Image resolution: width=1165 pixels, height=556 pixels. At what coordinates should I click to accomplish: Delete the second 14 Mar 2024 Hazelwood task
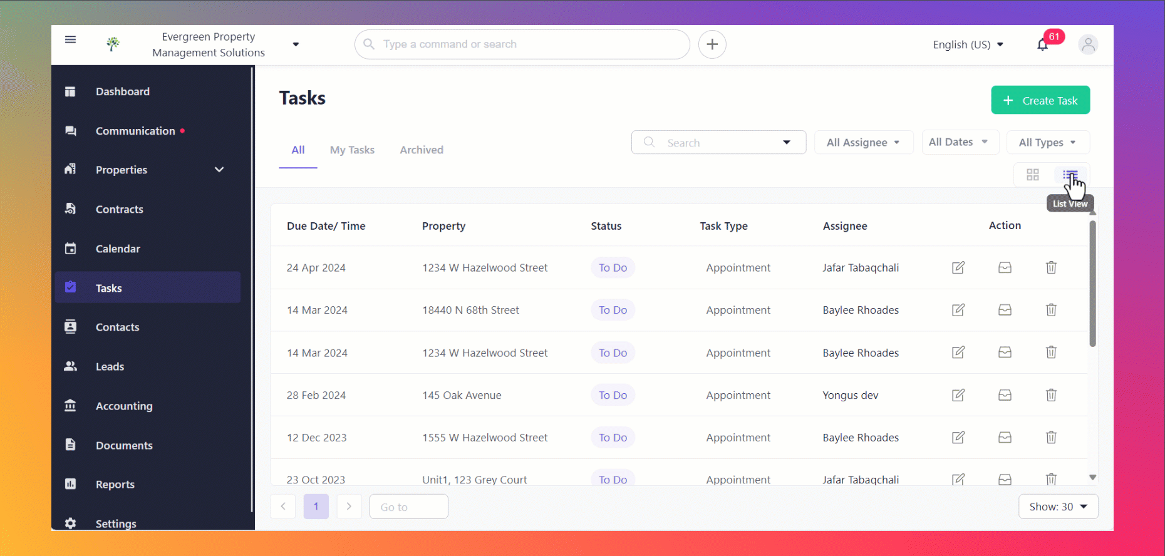click(1051, 353)
